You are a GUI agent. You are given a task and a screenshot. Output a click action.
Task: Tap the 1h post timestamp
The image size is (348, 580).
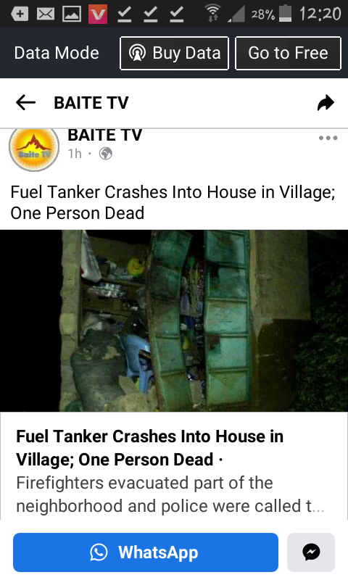click(x=75, y=154)
